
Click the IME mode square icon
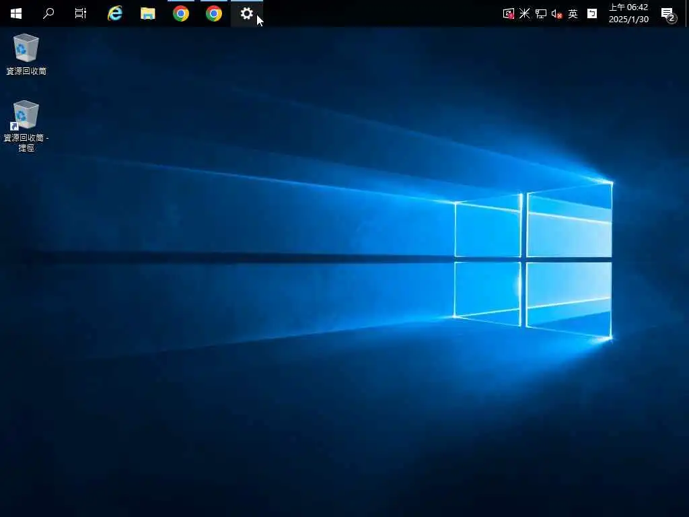click(x=592, y=13)
